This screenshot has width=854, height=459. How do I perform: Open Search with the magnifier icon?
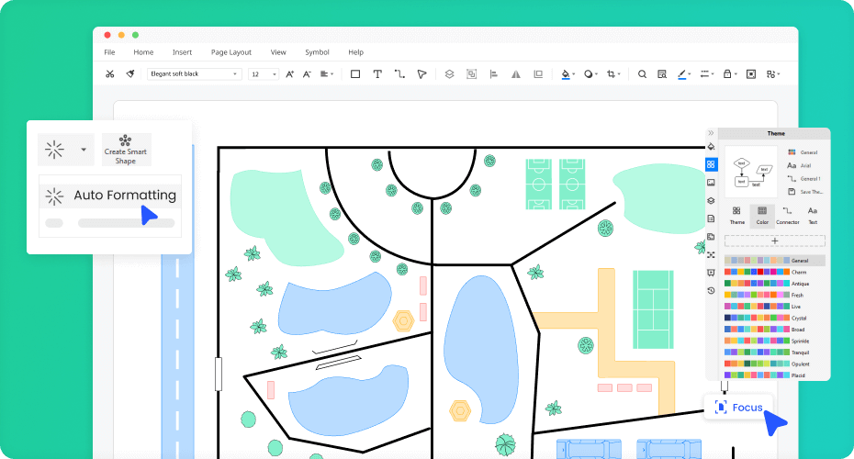click(x=642, y=74)
